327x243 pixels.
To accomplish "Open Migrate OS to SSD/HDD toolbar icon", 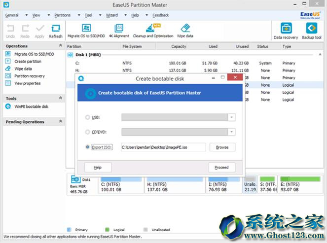I will [x=86, y=28].
